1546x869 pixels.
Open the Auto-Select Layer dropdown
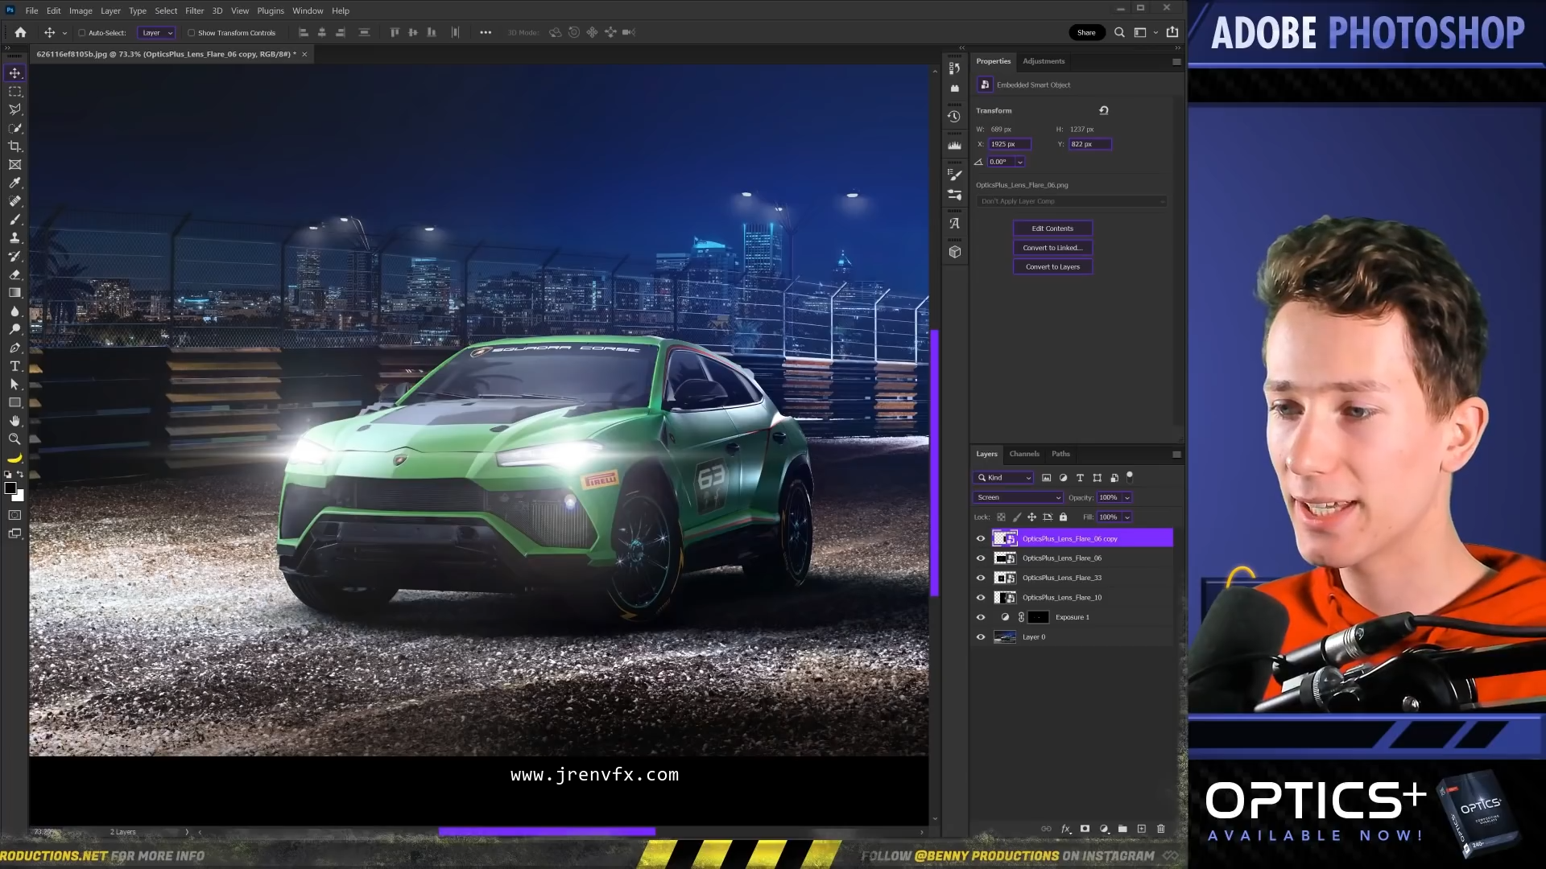pos(156,33)
